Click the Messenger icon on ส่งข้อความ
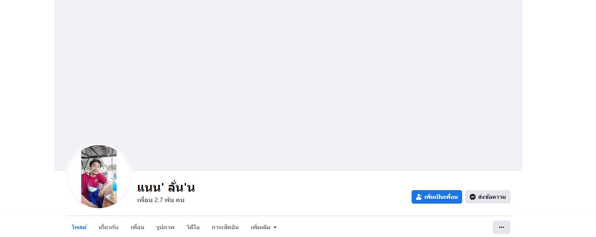596x237 pixels. (473, 197)
